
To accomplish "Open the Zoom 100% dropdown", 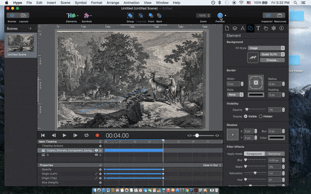I will tap(203, 16).
